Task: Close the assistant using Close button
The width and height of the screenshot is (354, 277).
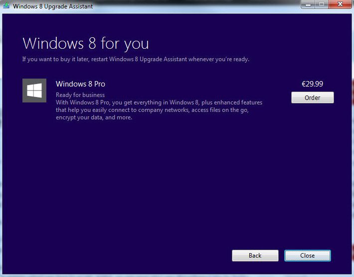Action: point(308,256)
